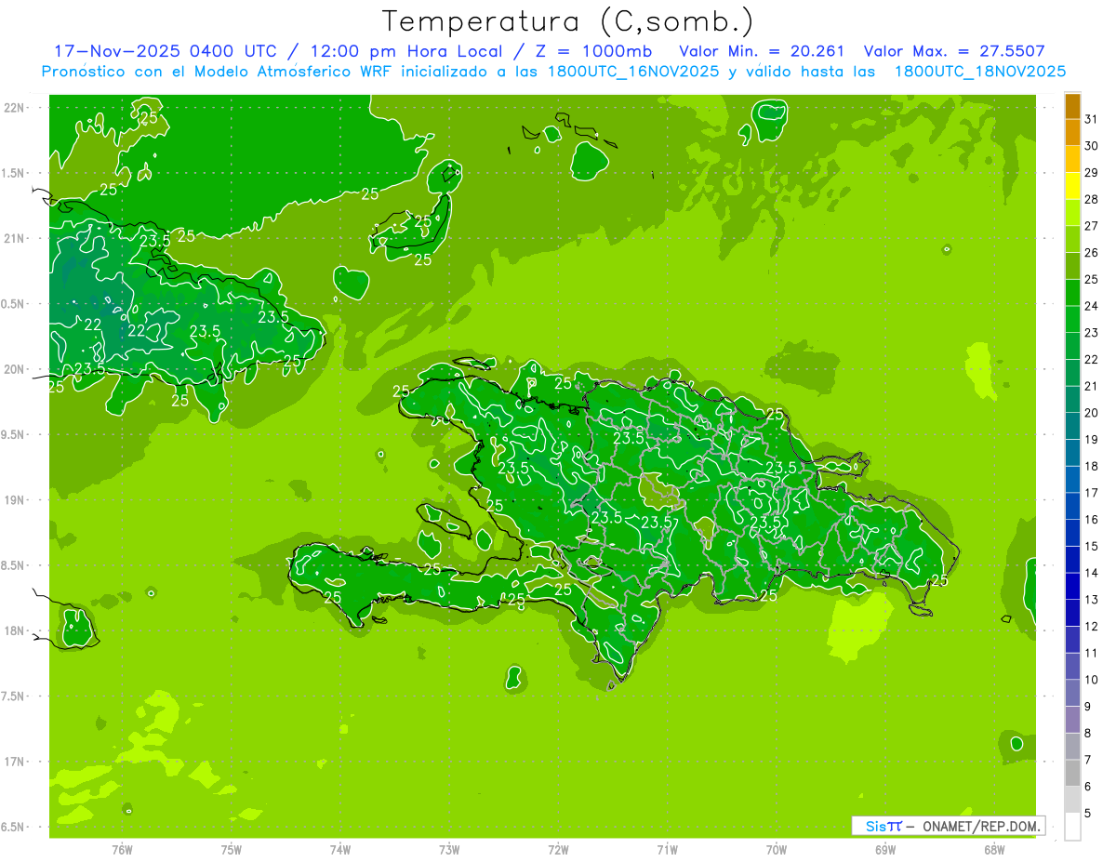This screenshot has height=862, width=1116.
Task: Click the '69W' longitude axis label
Action: point(885,850)
